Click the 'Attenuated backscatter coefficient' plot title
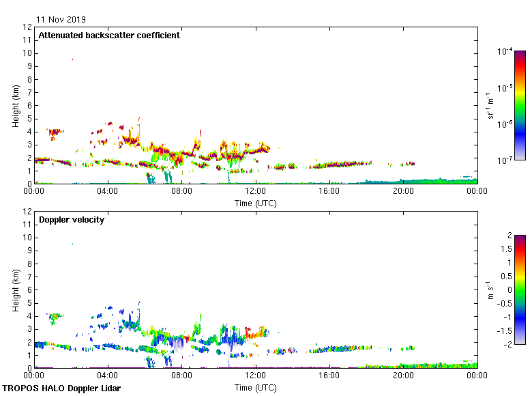 109,36
